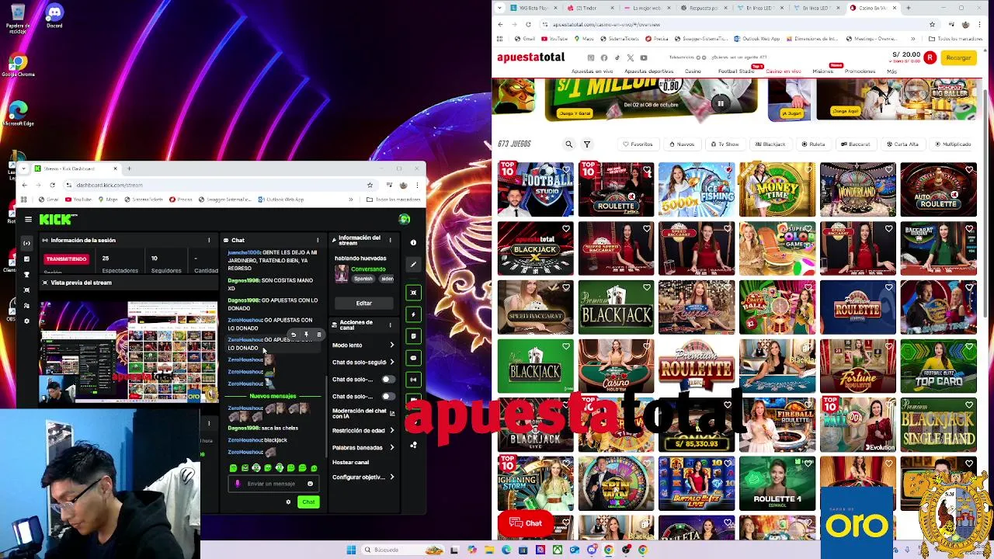The image size is (994, 559).
Task: Expand the Palabras baneadas option
Action: (x=391, y=447)
